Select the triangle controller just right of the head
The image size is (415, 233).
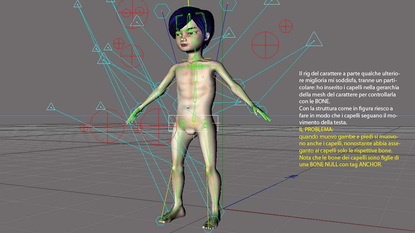pyautogui.click(x=229, y=33)
